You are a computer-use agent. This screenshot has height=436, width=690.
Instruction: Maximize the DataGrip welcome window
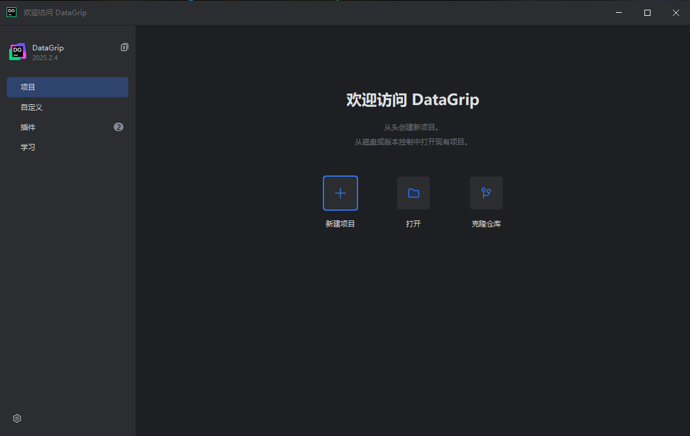tap(647, 12)
